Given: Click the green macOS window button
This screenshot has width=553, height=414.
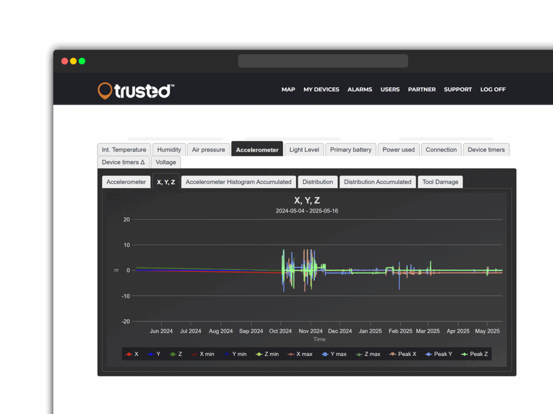Looking at the screenshot, I should pos(82,61).
